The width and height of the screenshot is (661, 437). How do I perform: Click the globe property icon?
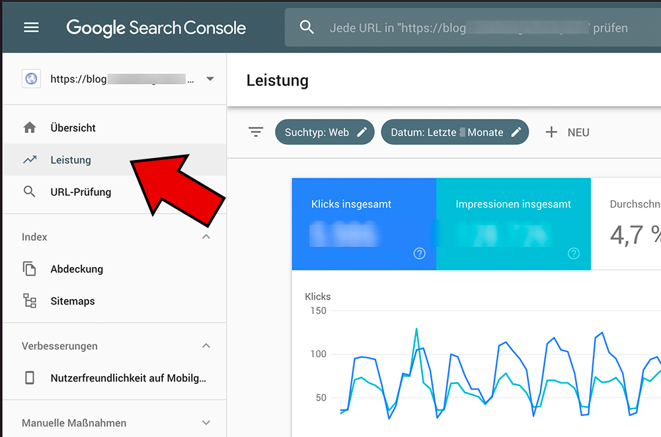coord(31,79)
